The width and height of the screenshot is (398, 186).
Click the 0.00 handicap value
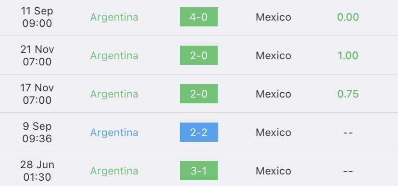tap(348, 17)
